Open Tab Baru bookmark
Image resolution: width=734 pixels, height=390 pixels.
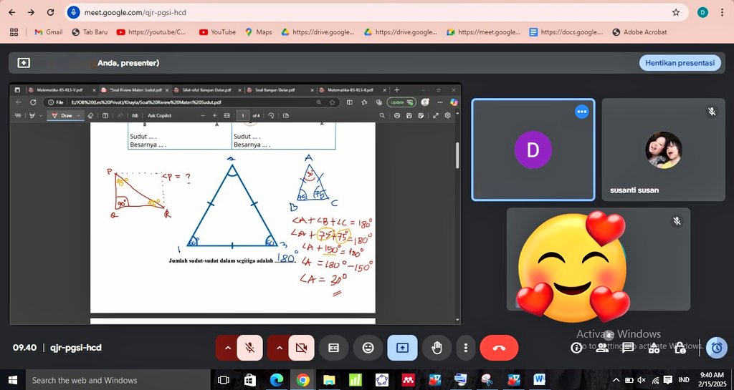tap(90, 32)
